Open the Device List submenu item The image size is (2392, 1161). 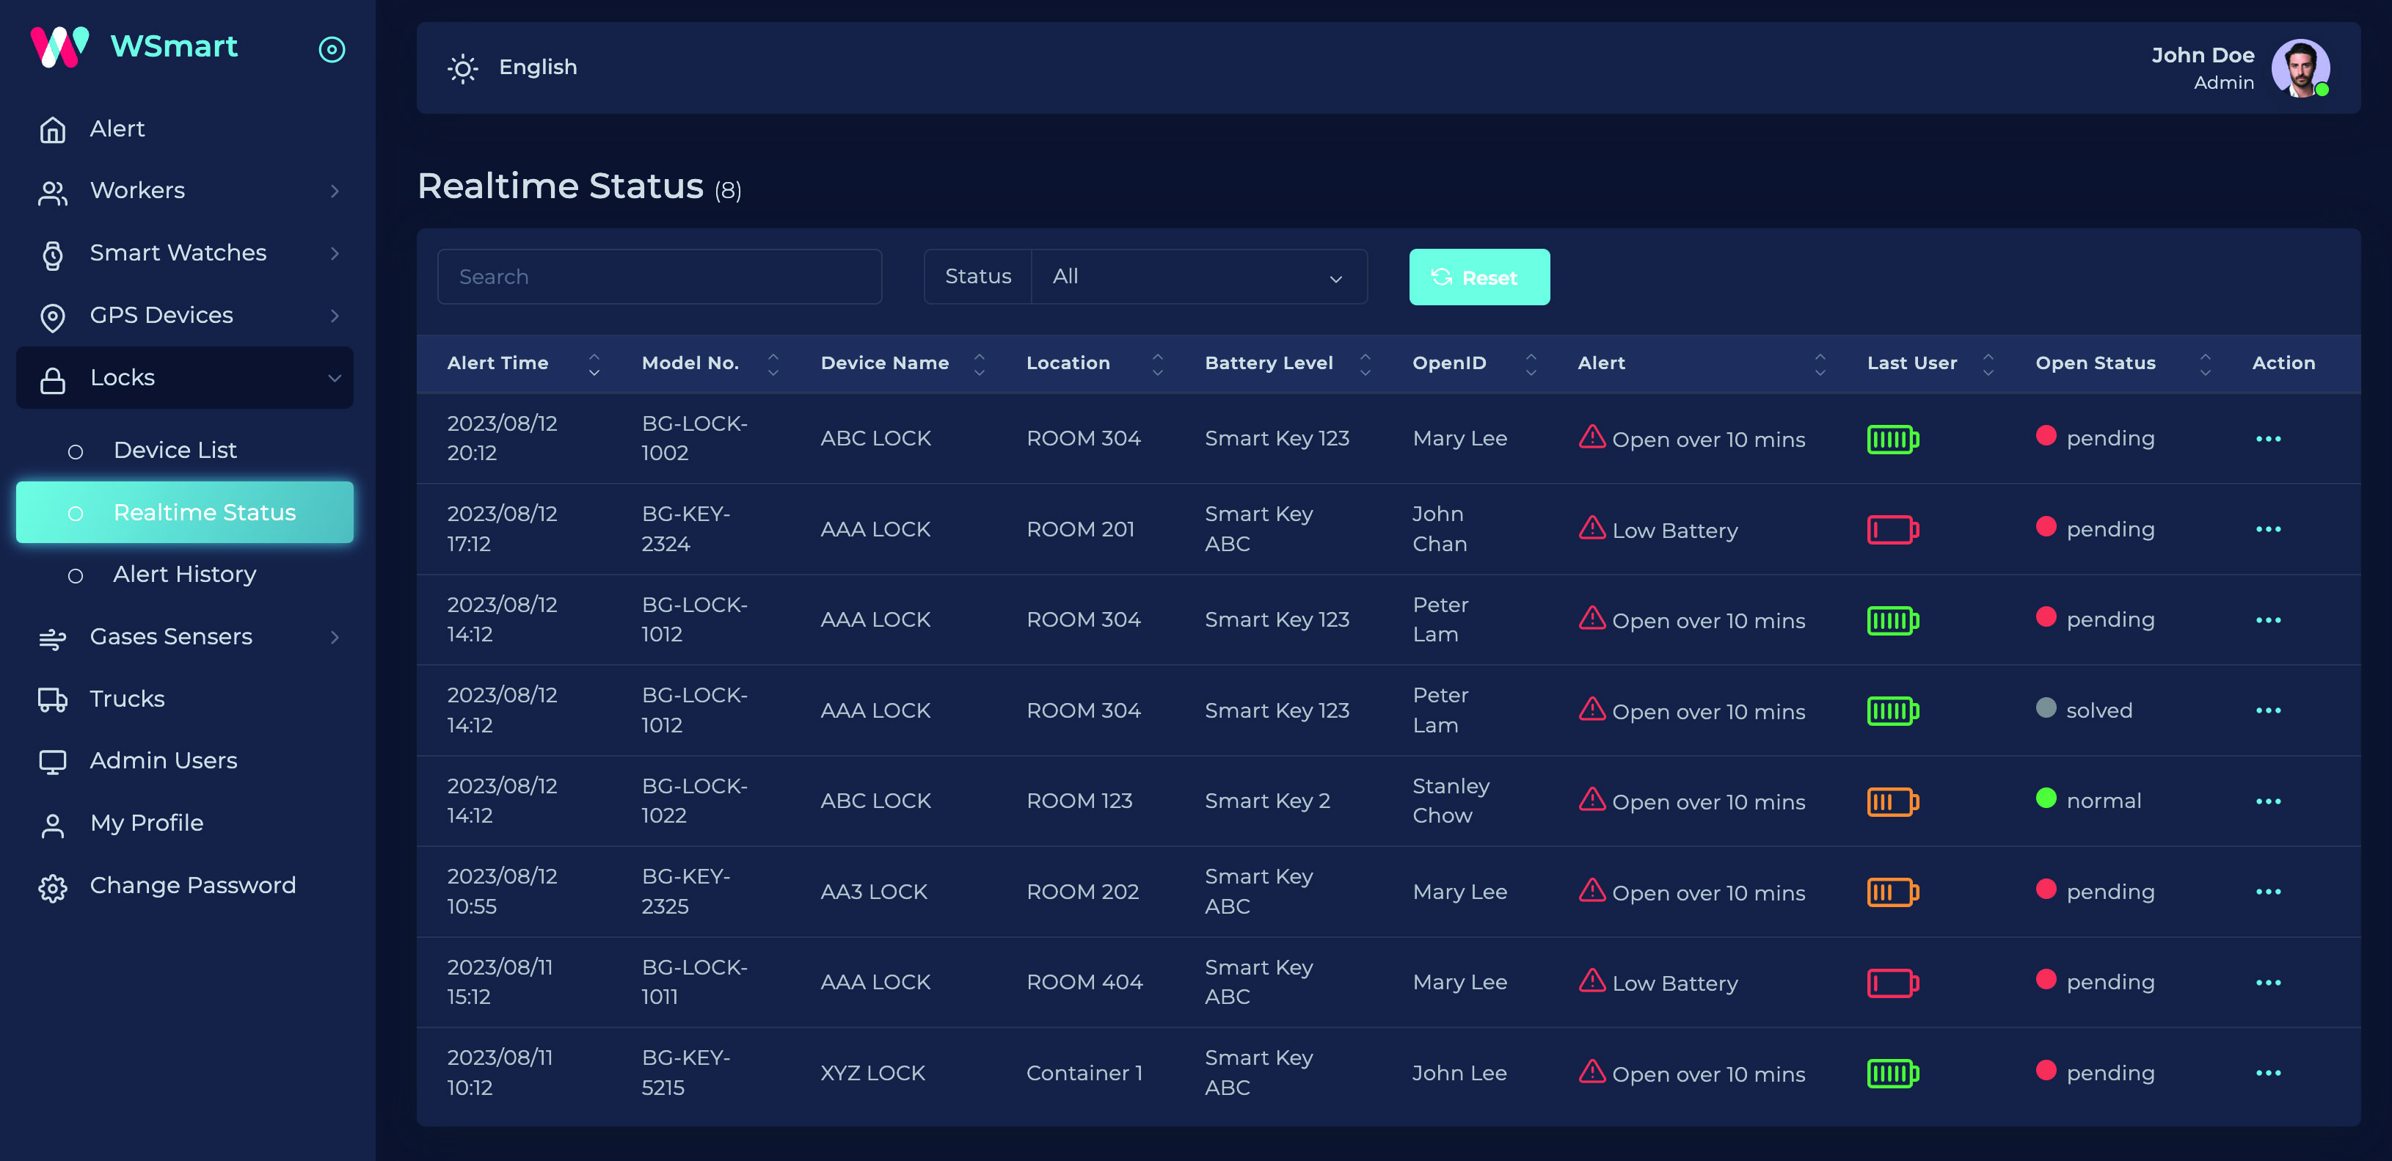[x=184, y=451]
